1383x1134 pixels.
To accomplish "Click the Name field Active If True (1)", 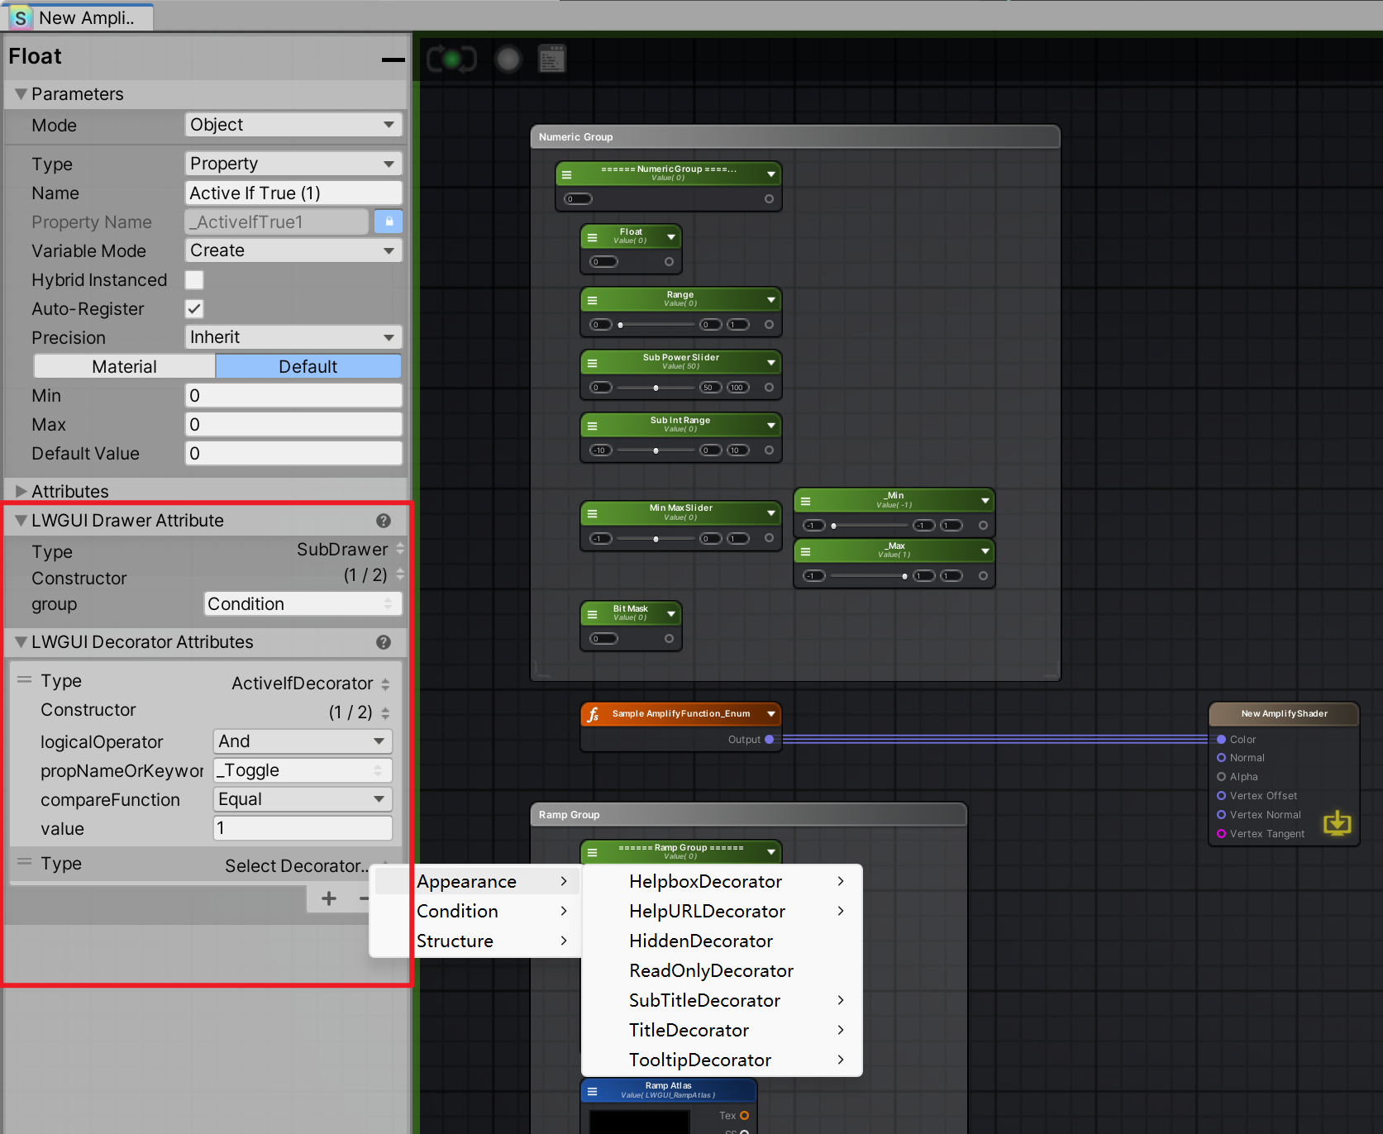I will pyautogui.click(x=293, y=193).
